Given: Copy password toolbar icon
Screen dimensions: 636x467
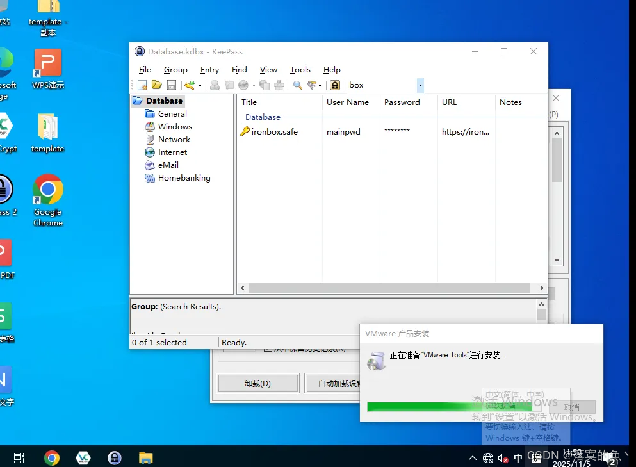Looking at the screenshot, I should [229, 85].
